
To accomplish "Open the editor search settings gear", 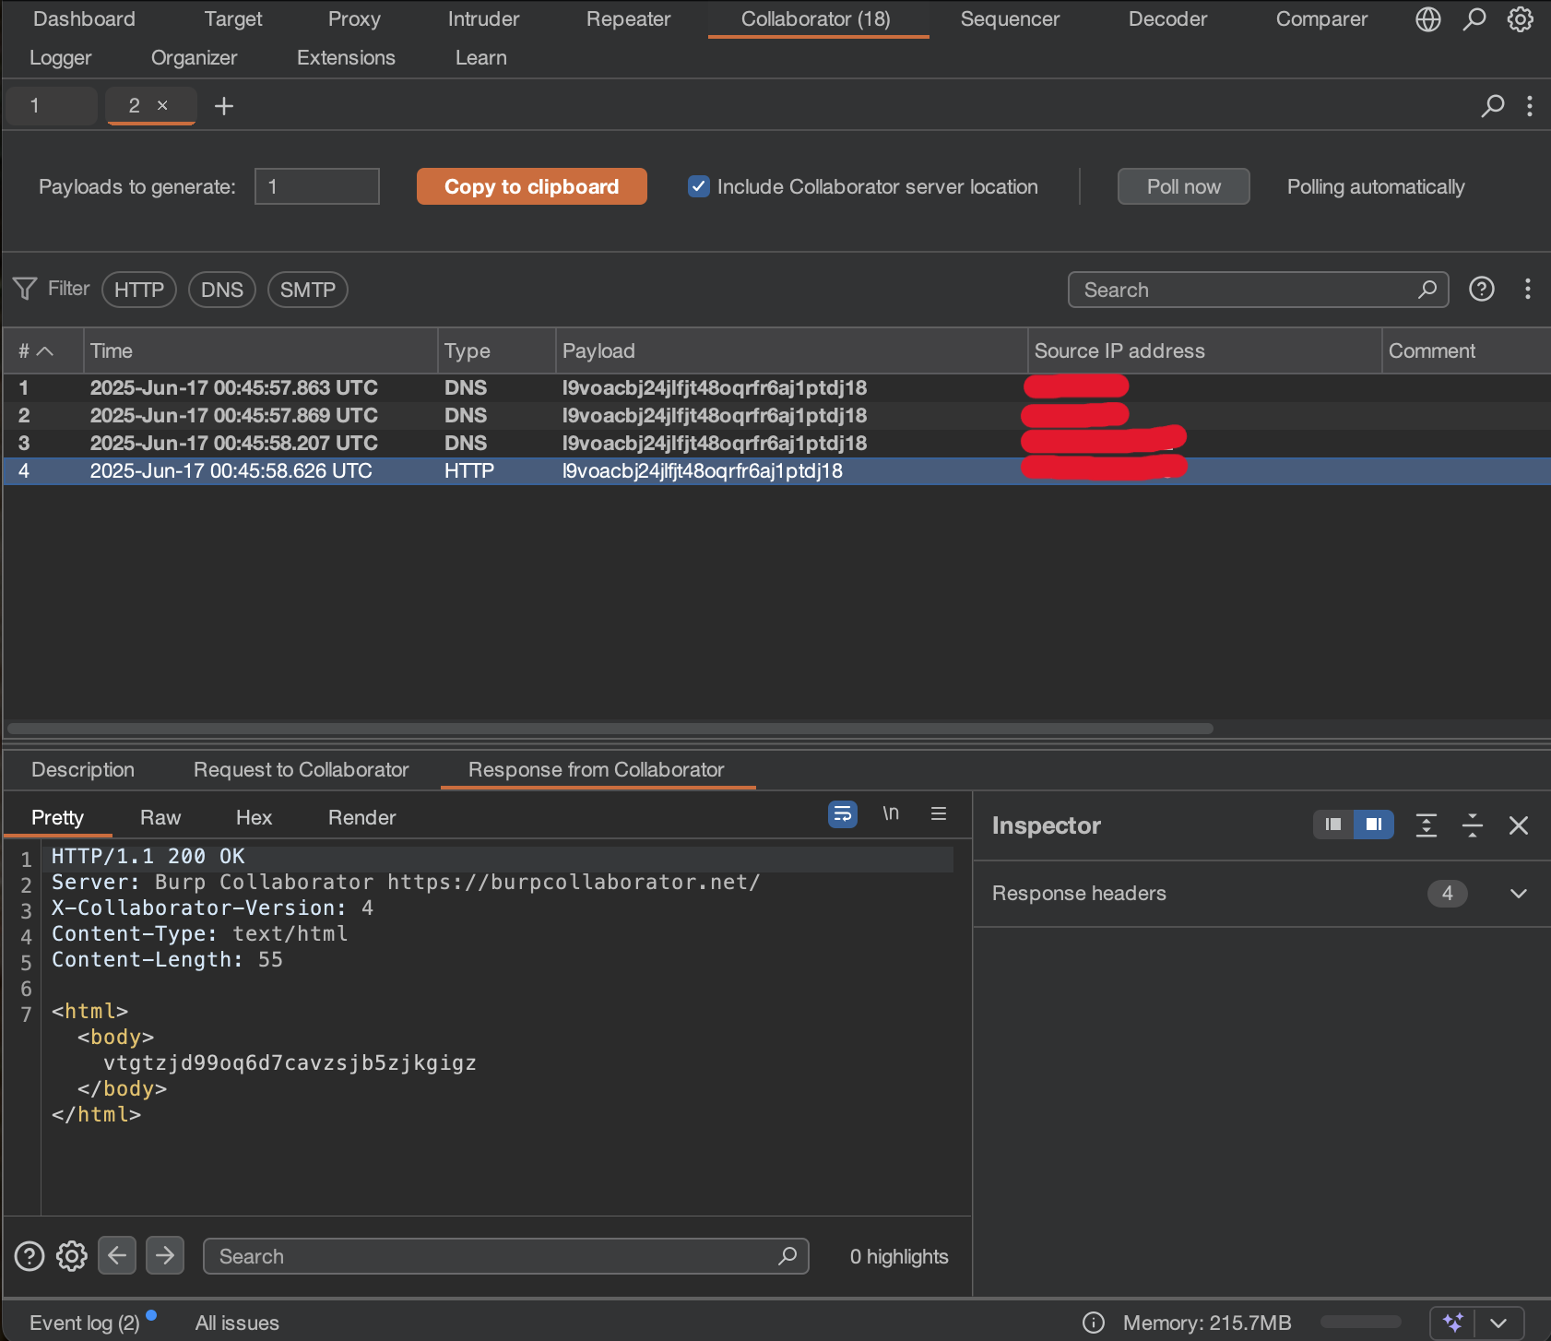I will tap(72, 1256).
